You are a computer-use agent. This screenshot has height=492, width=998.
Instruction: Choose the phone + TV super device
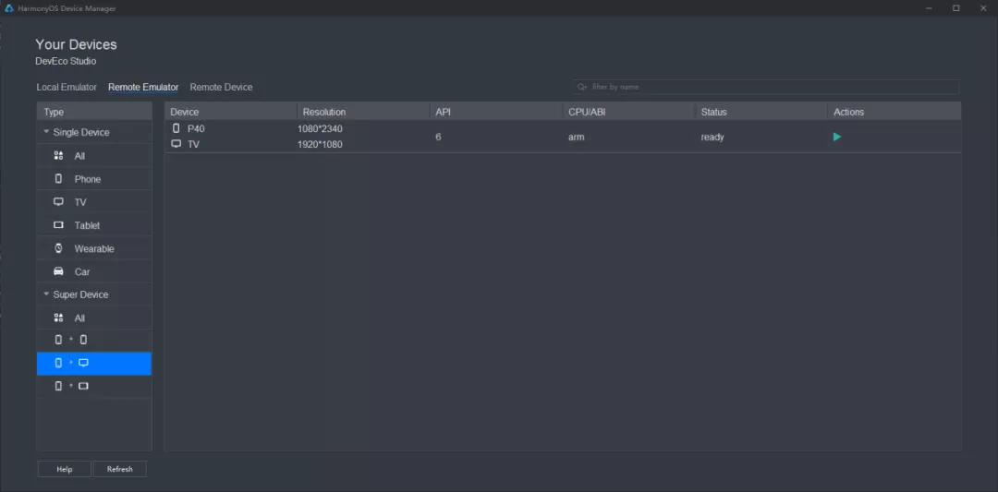(x=94, y=363)
